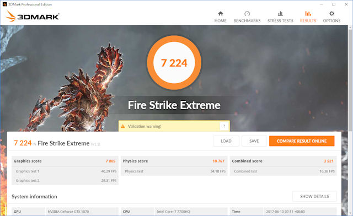
Task: Click the Intel Core i7 7700HQ value
Action: 173,212
